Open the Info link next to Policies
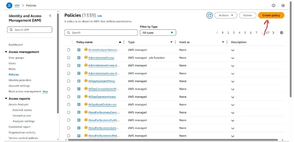 100,16
